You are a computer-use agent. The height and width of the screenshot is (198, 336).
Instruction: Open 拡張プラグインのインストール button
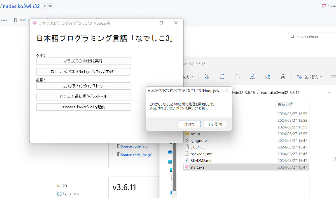[x=83, y=86]
